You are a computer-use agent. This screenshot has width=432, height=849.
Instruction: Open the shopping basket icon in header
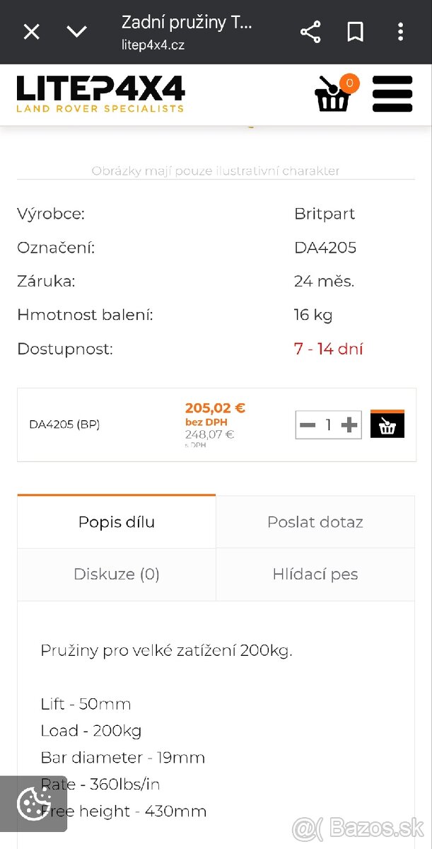pos(332,97)
